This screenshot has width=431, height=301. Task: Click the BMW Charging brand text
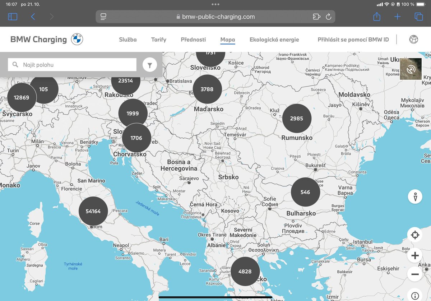pos(38,40)
